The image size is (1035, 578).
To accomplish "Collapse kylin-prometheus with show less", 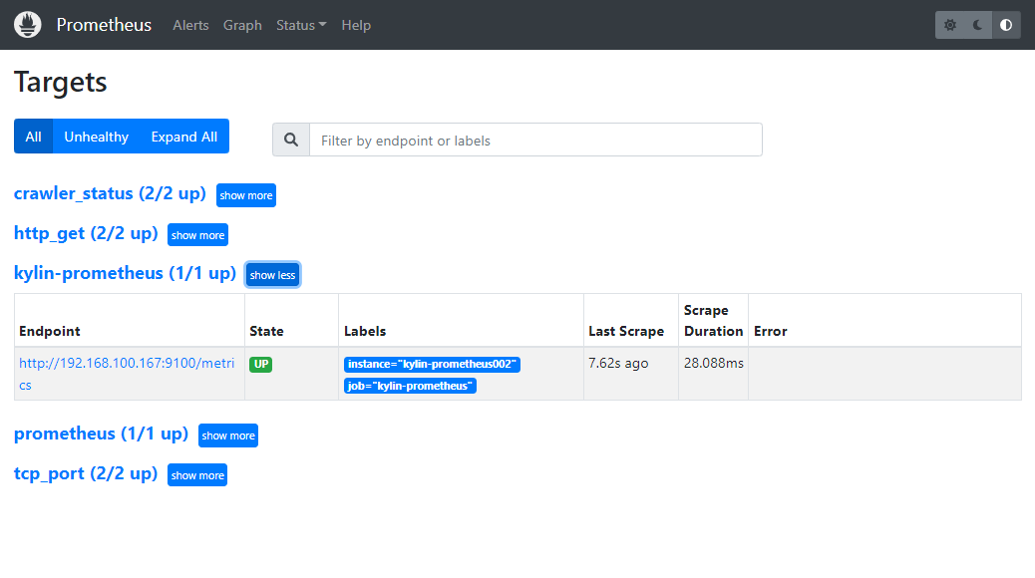I will pos(272,275).
